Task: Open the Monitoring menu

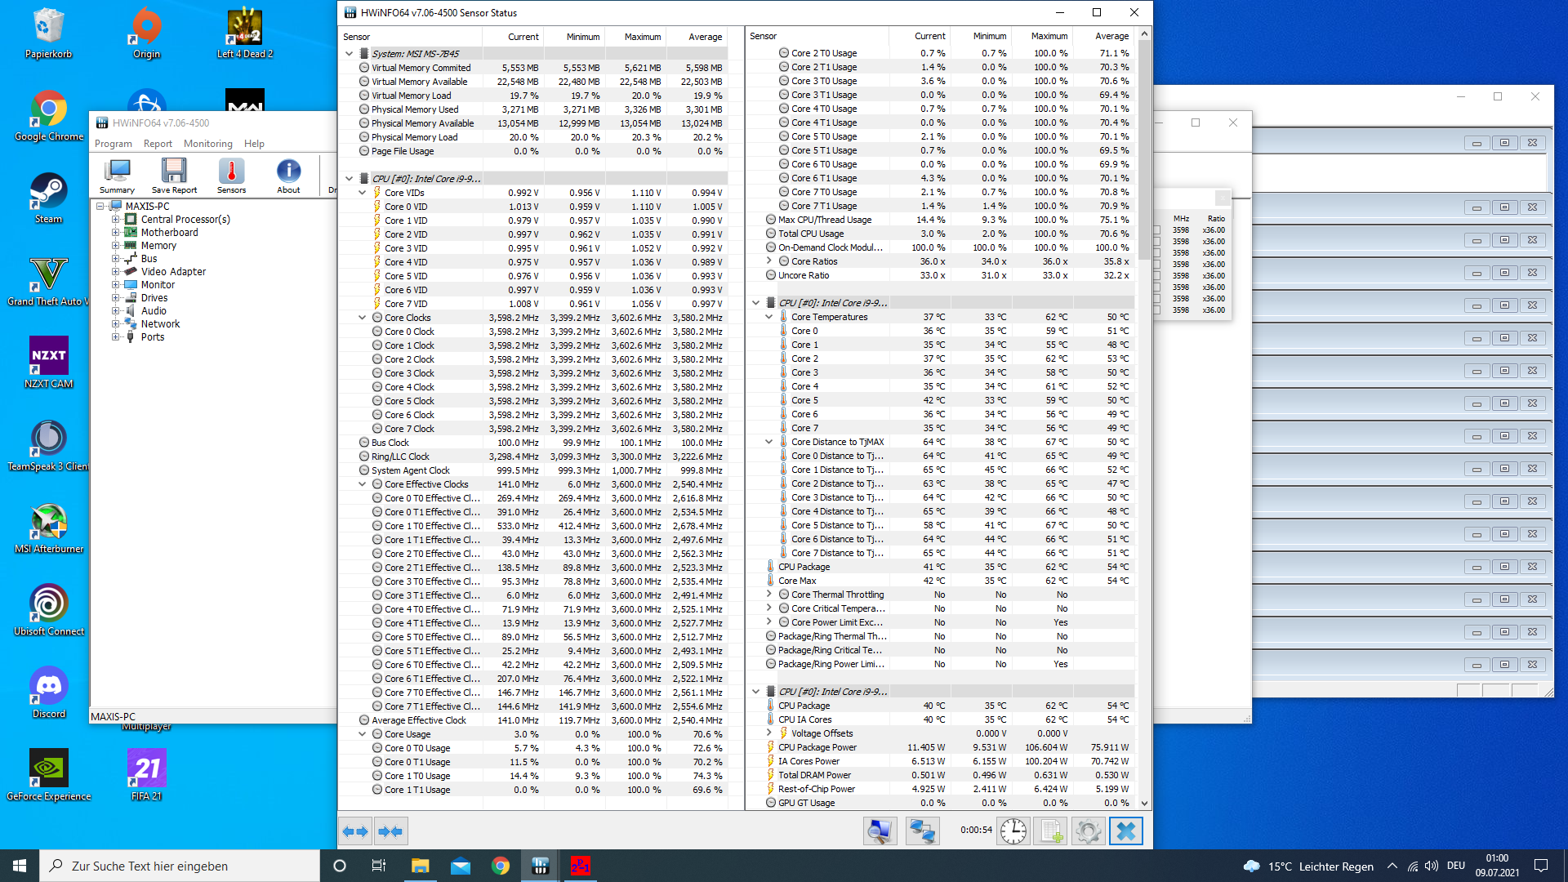Action: point(207,144)
